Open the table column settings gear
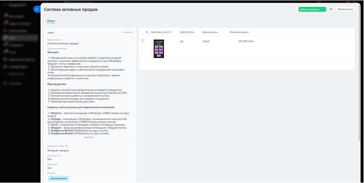The width and height of the screenshot is (364, 183). [147, 32]
